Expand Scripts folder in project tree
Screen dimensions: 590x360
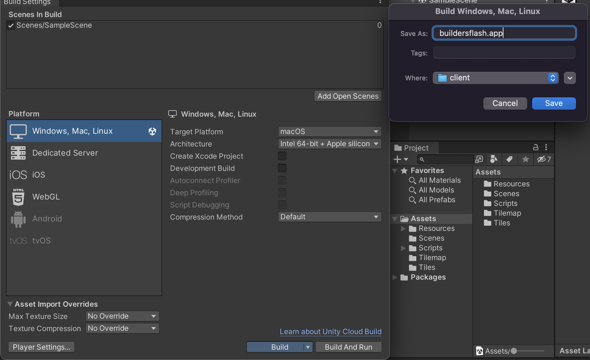[403, 248]
